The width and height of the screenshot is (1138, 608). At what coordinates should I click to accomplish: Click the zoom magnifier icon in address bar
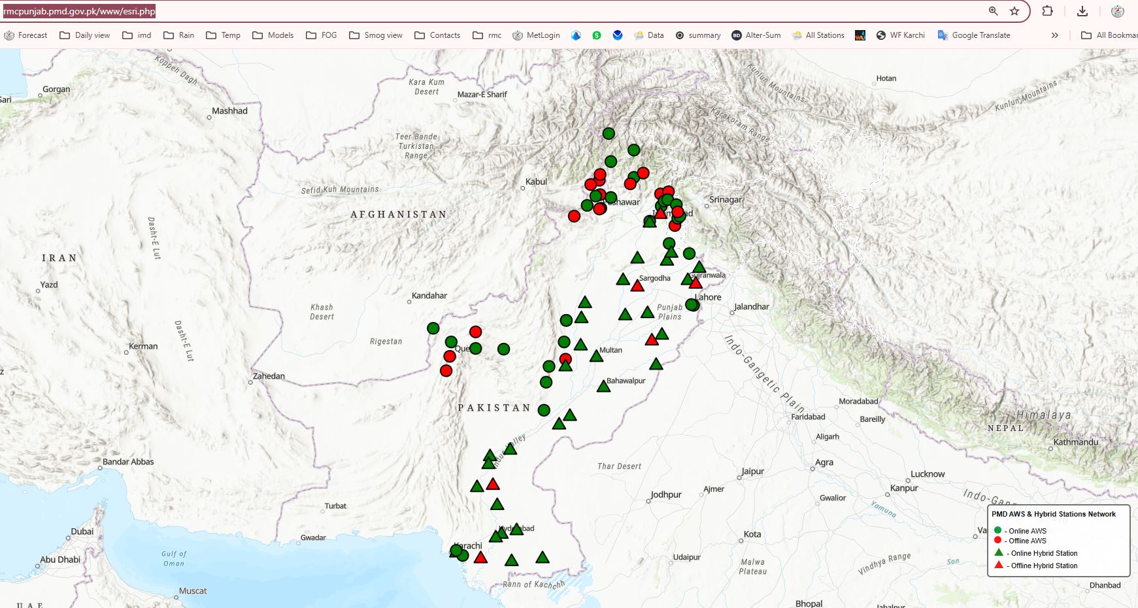[993, 11]
